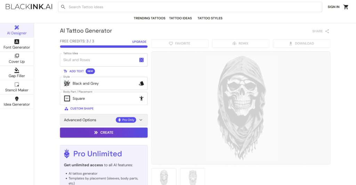Open the shopping cart
The width and height of the screenshot is (356, 185).
(x=346, y=7)
